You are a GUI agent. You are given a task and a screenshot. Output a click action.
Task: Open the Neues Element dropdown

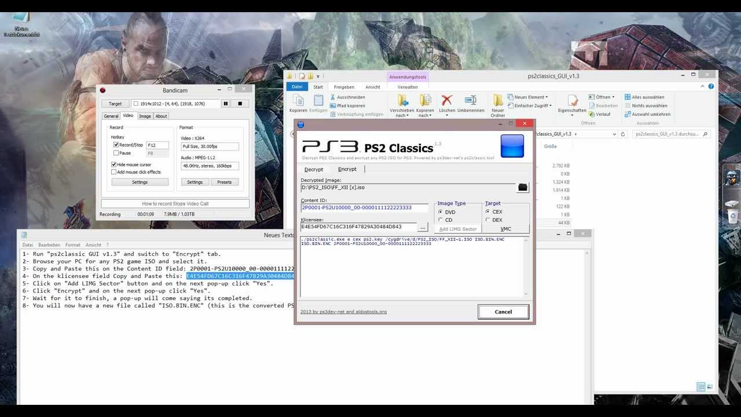tap(527, 97)
